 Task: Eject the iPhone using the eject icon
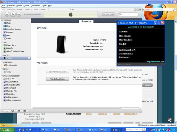pyautogui.click(x=29, y=58)
